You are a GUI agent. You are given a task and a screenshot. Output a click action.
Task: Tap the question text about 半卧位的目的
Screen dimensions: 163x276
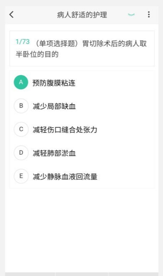[81, 49]
